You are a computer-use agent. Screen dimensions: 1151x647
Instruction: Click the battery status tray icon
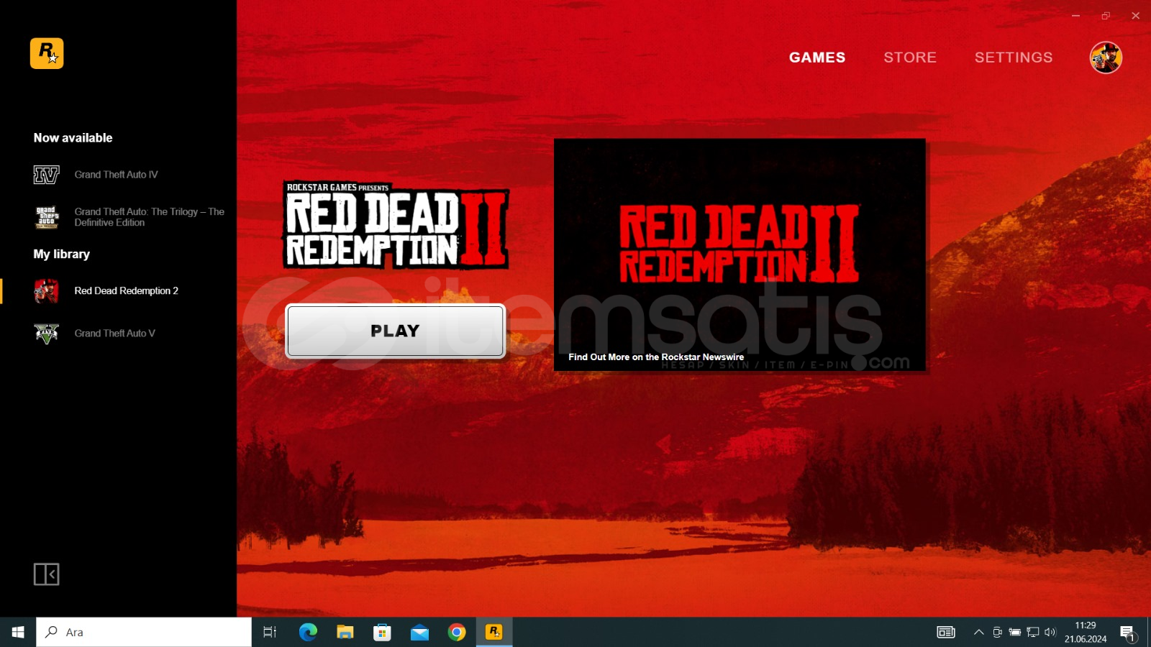pyautogui.click(x=1015, y=632)
